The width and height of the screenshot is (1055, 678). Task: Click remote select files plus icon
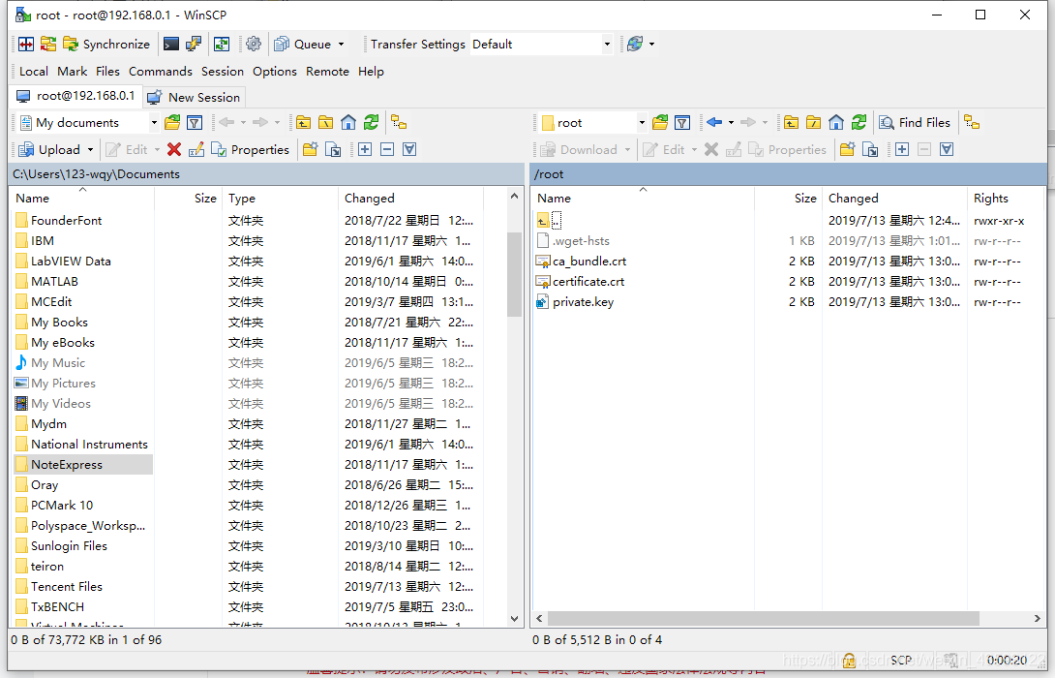point(902,149)
